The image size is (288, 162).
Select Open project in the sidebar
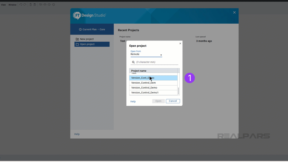coord(92,44)
